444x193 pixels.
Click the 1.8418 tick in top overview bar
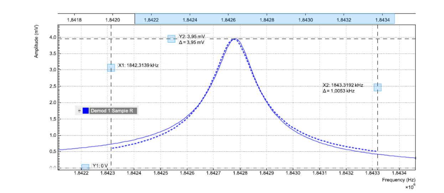74,20
